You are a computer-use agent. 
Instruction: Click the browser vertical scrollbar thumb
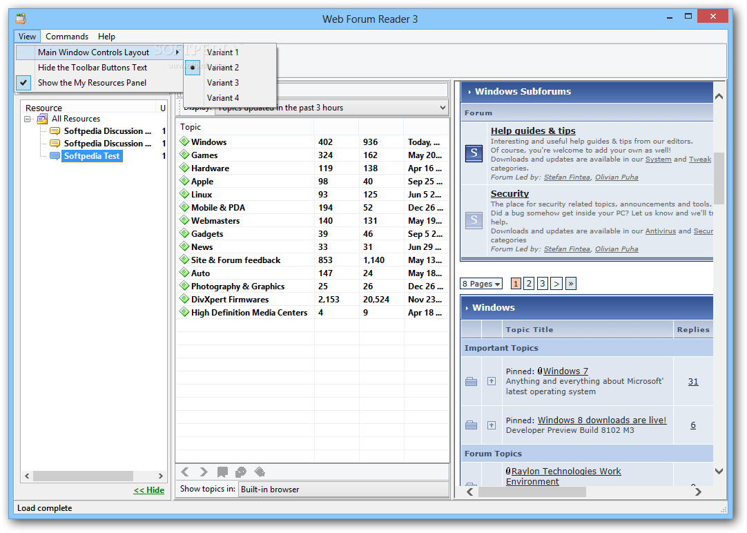(x=719, y=179)
